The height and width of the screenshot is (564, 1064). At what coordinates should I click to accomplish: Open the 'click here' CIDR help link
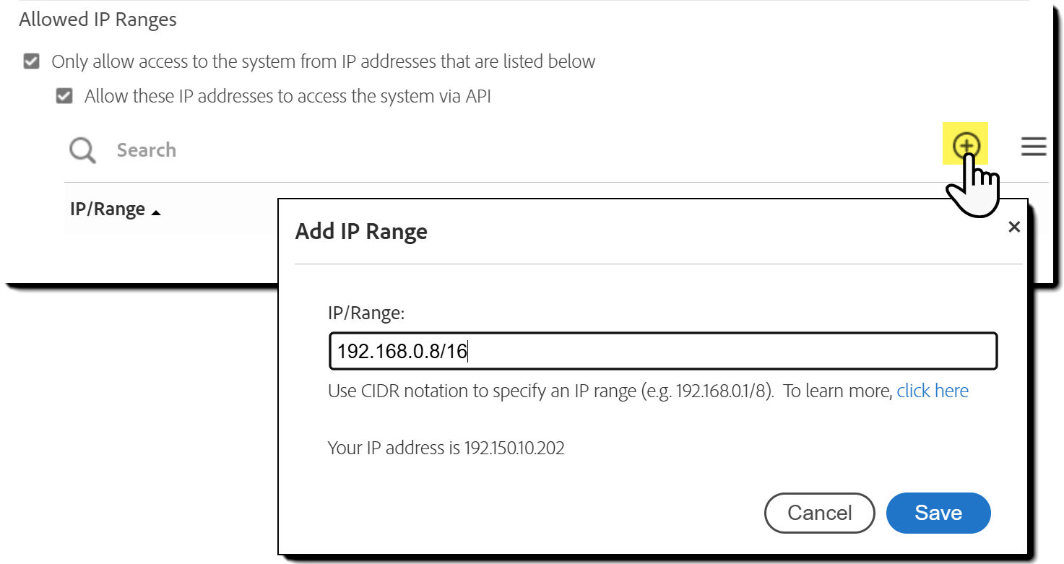pos(933,390)
